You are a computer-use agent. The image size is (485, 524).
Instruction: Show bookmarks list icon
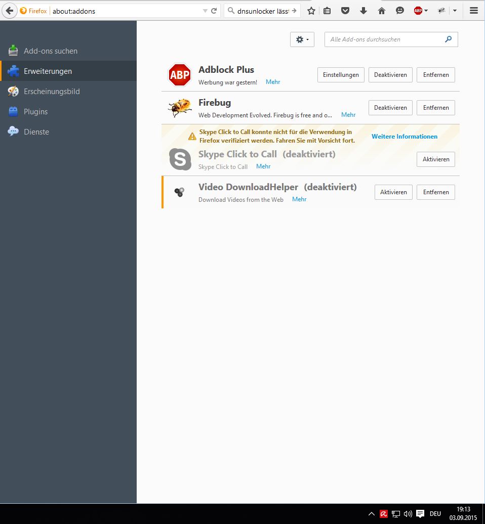pyautogui.click(x=327, y=11)
